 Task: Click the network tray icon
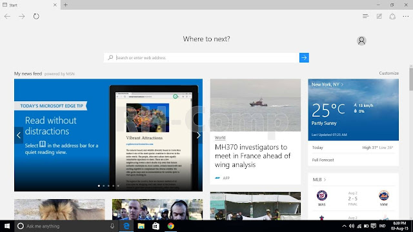tap(359, 226)
